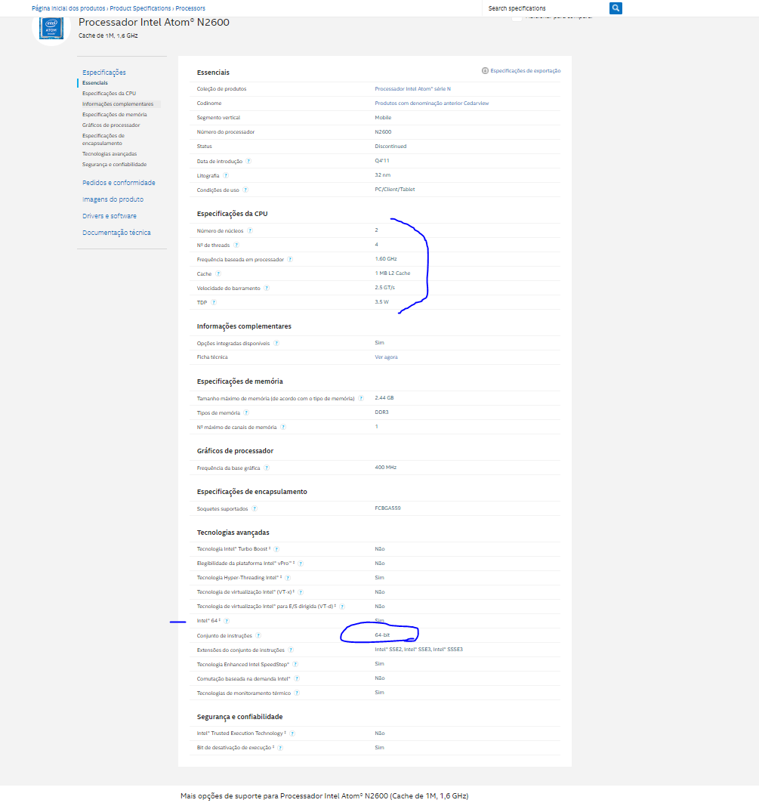This screenshot has width=759, height=806.
Task: Click the 32 nm lithography value
Action: pos(382,175)
